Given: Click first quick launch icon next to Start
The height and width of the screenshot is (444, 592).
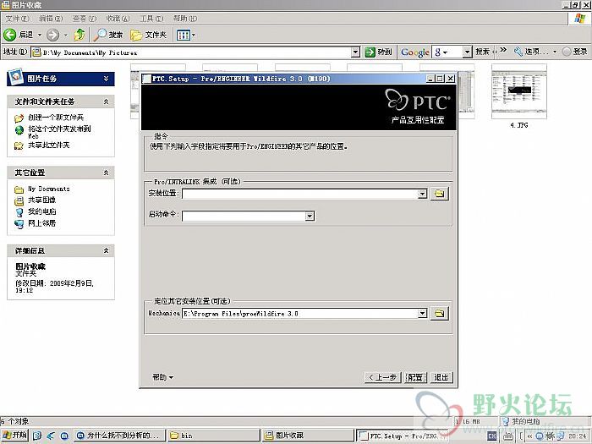Looking at the screenshot, I should click(x=37, y=436).
